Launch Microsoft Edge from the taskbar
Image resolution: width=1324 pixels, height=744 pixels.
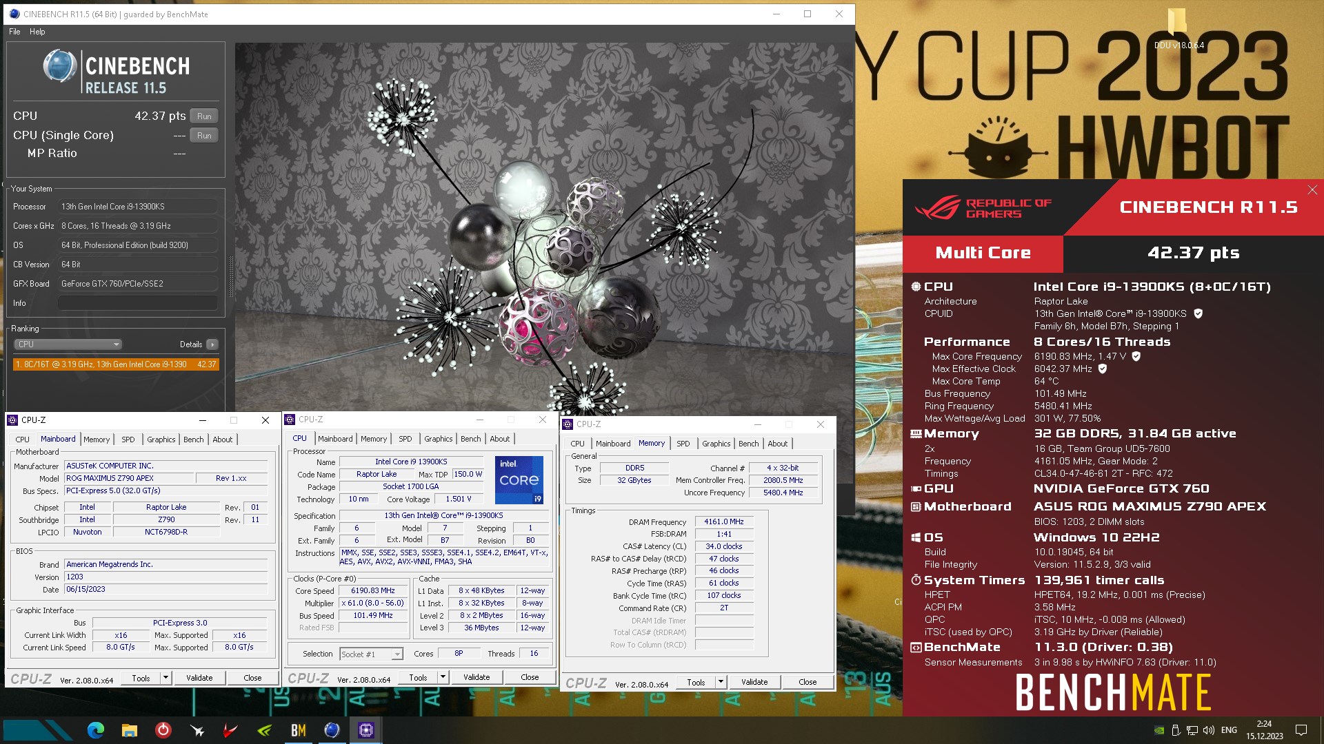click(x=96, y=730)
